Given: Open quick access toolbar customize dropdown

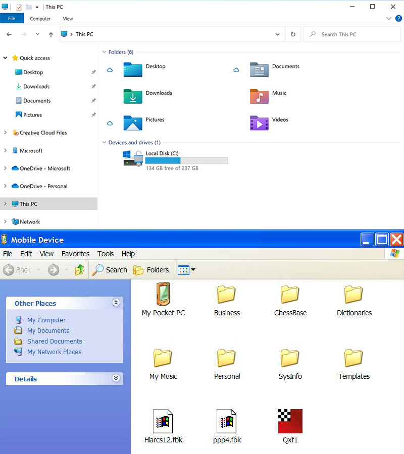Looking at the screenshot, I should coord(37,7).
